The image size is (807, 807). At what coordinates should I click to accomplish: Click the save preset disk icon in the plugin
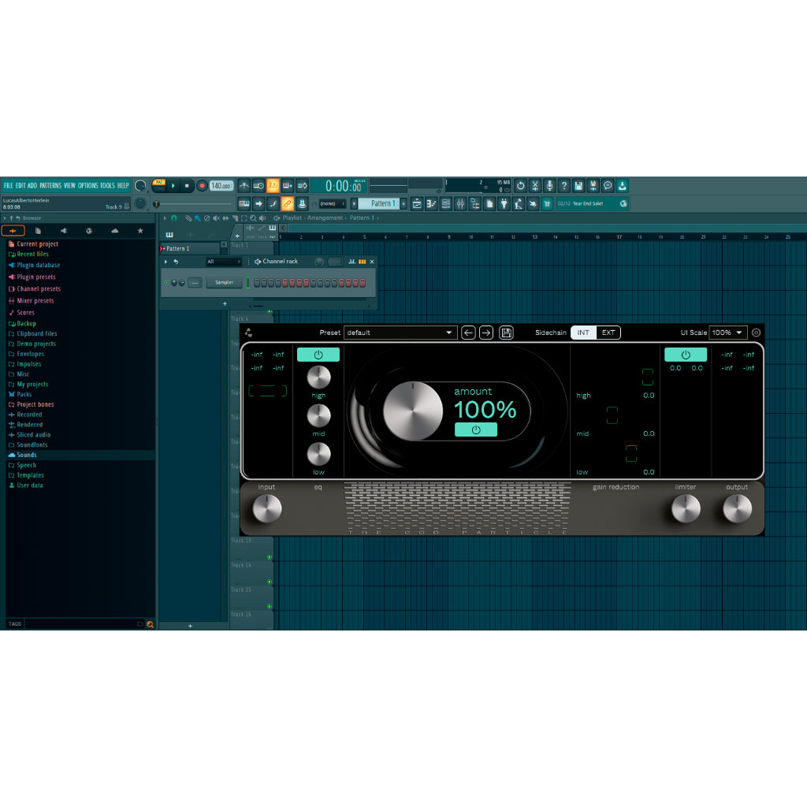pos(507,332)
